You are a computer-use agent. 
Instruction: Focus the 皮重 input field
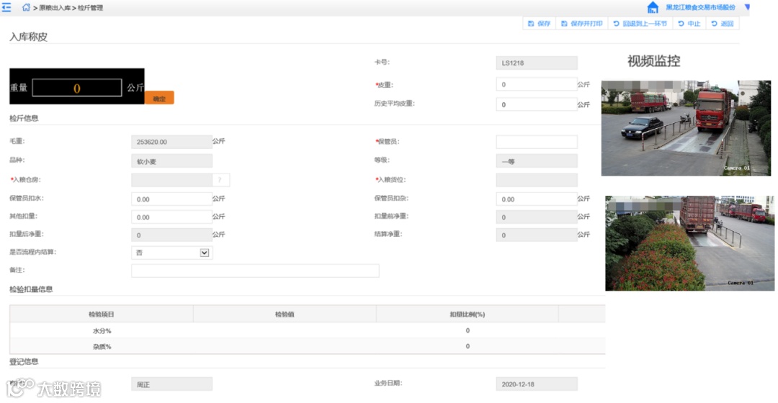click(x=537, y=84)
